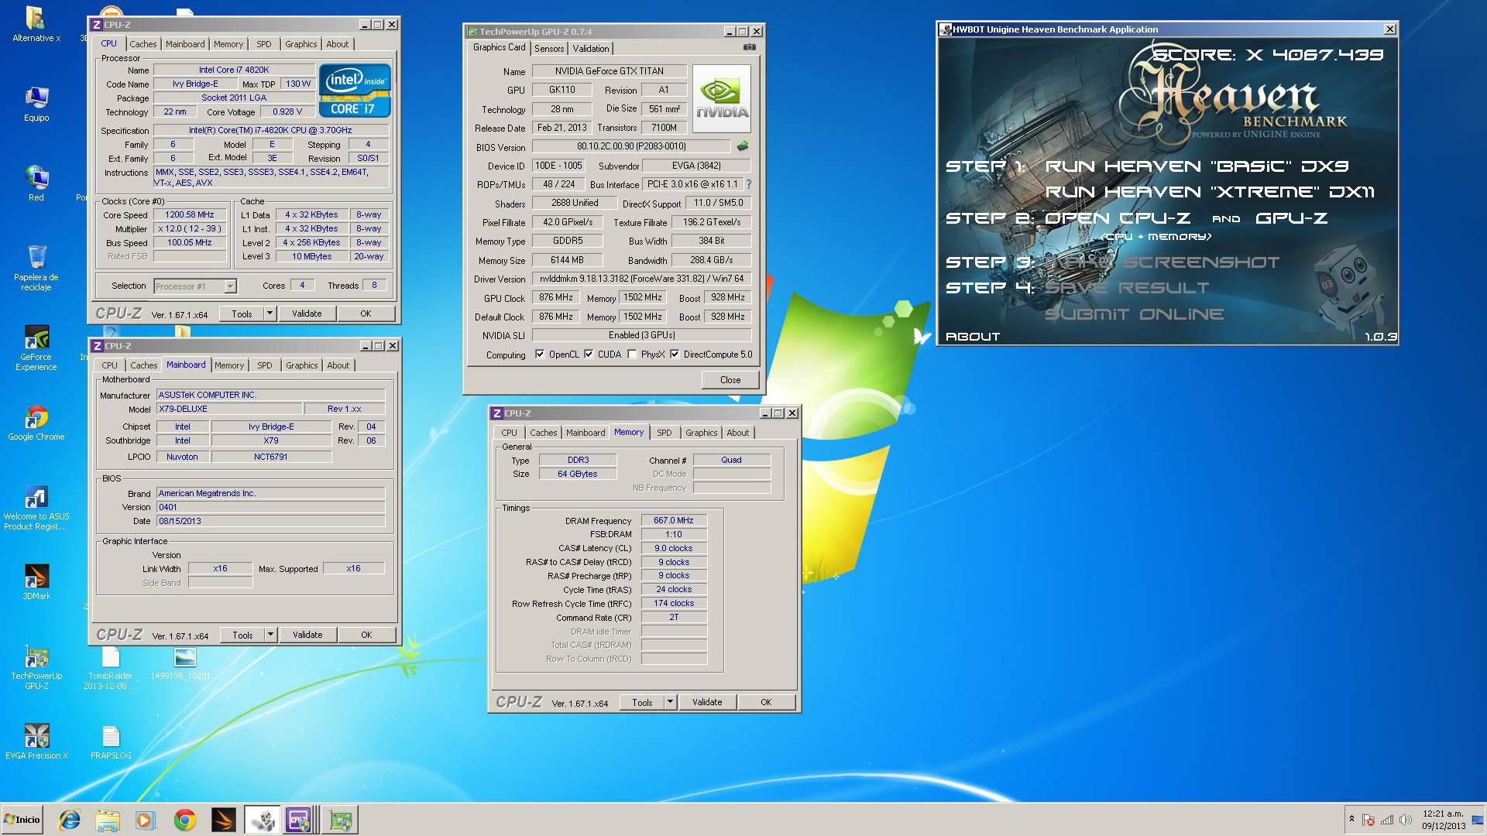Click the Inicio start button
This screenshot has height=836, width=1487.
click(x=22, y=820)
